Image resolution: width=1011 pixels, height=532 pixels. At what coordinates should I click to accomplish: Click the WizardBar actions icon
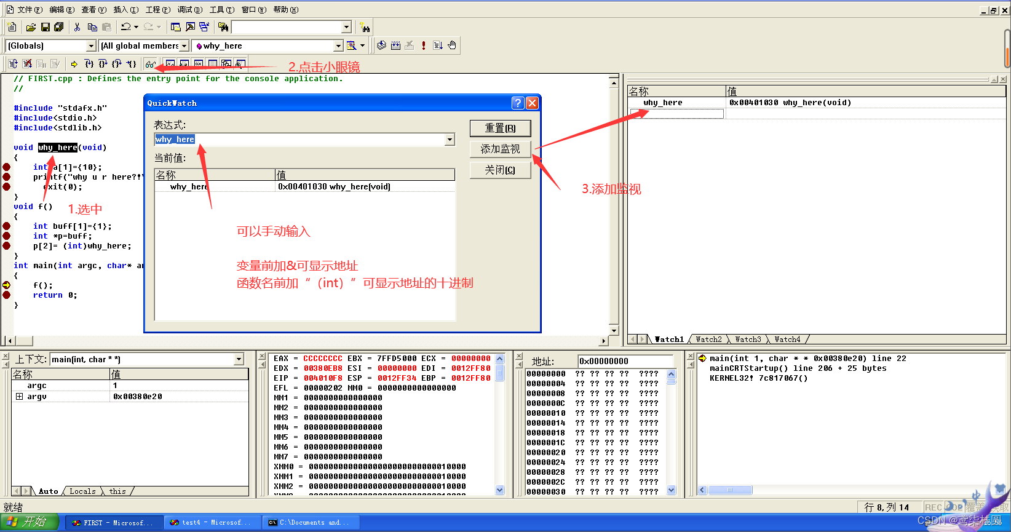(351, 46)
